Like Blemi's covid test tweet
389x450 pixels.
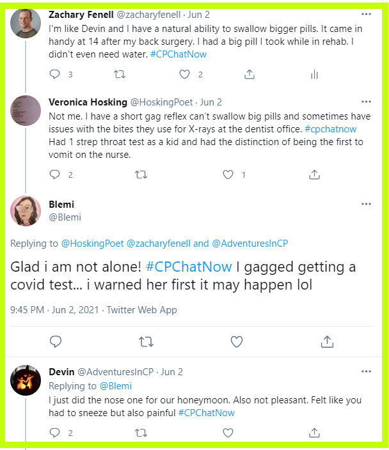[236, 341]
